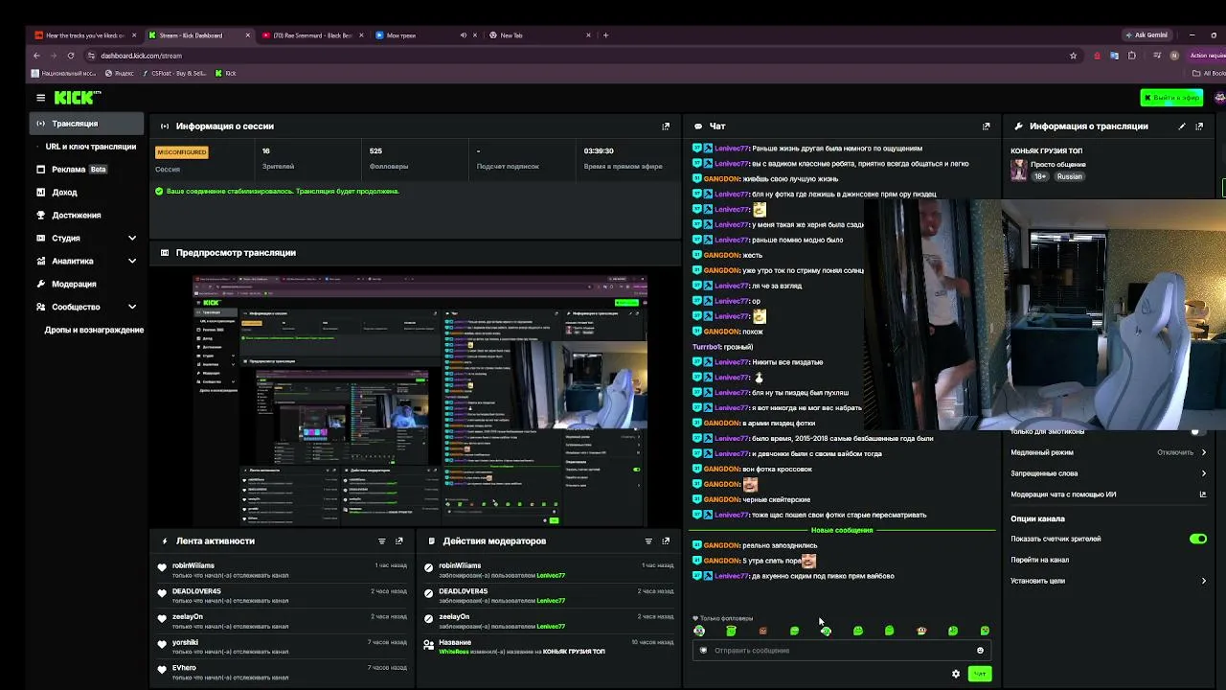Click the 03:39:30 live time value
Screen dimensions: 1226x690
(599, 150)
